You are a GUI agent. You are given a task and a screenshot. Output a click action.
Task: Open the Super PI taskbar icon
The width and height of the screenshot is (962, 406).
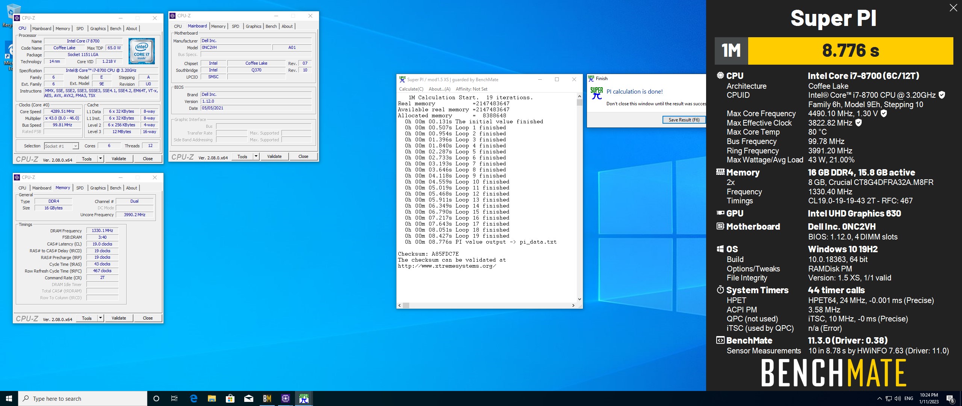coord(304,398)
